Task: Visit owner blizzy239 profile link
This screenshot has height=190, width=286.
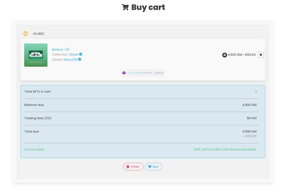Action: coord(70,59)
